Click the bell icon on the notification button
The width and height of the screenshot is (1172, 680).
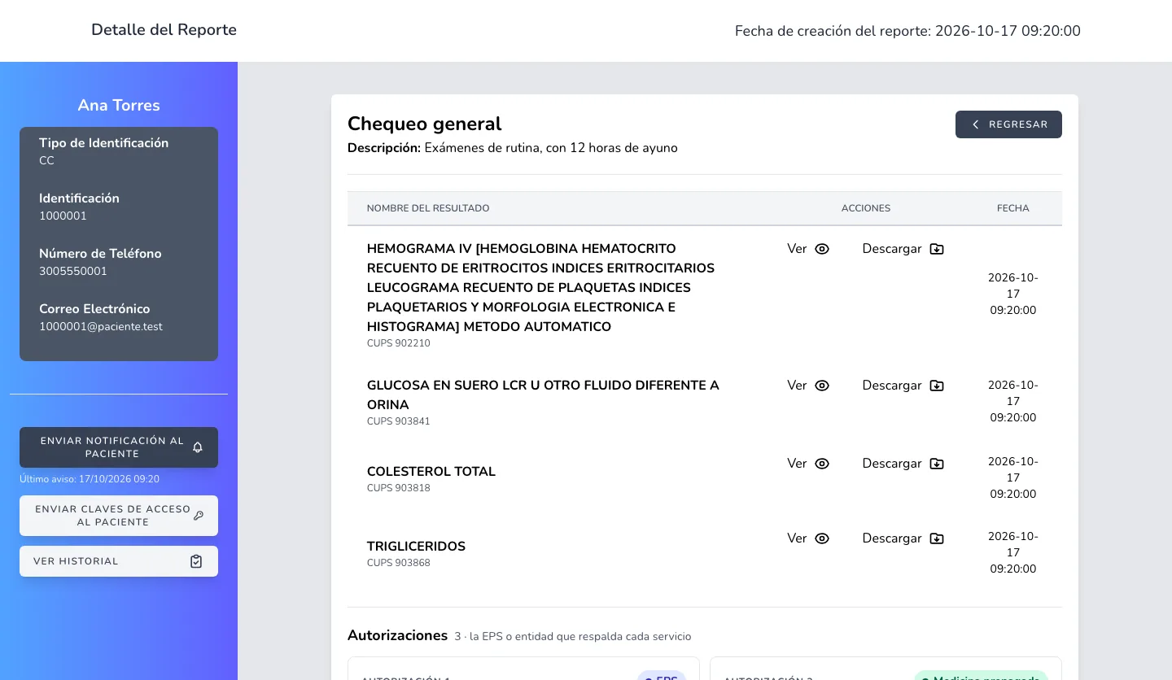[198, 447]
